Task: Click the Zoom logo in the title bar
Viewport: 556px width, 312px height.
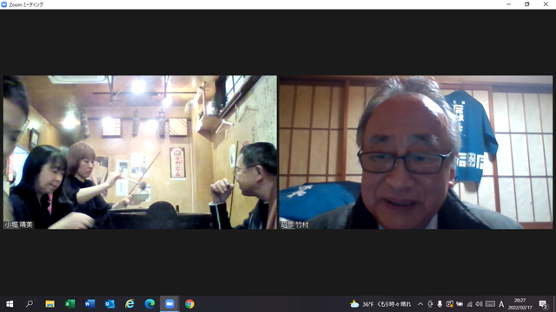Action: [4, 4]
